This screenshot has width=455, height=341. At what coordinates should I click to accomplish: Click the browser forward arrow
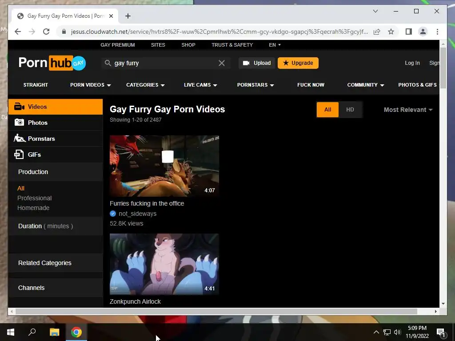click(32, 32)
